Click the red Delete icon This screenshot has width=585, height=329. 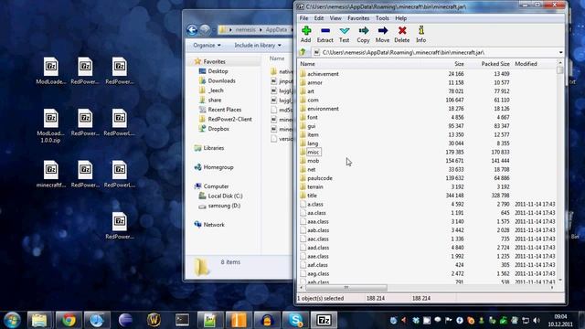(402, 35)
